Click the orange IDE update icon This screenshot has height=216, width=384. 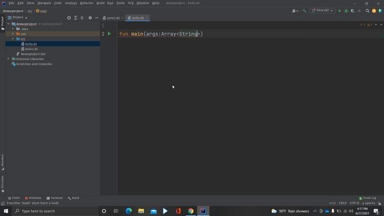tap(374, 11)
